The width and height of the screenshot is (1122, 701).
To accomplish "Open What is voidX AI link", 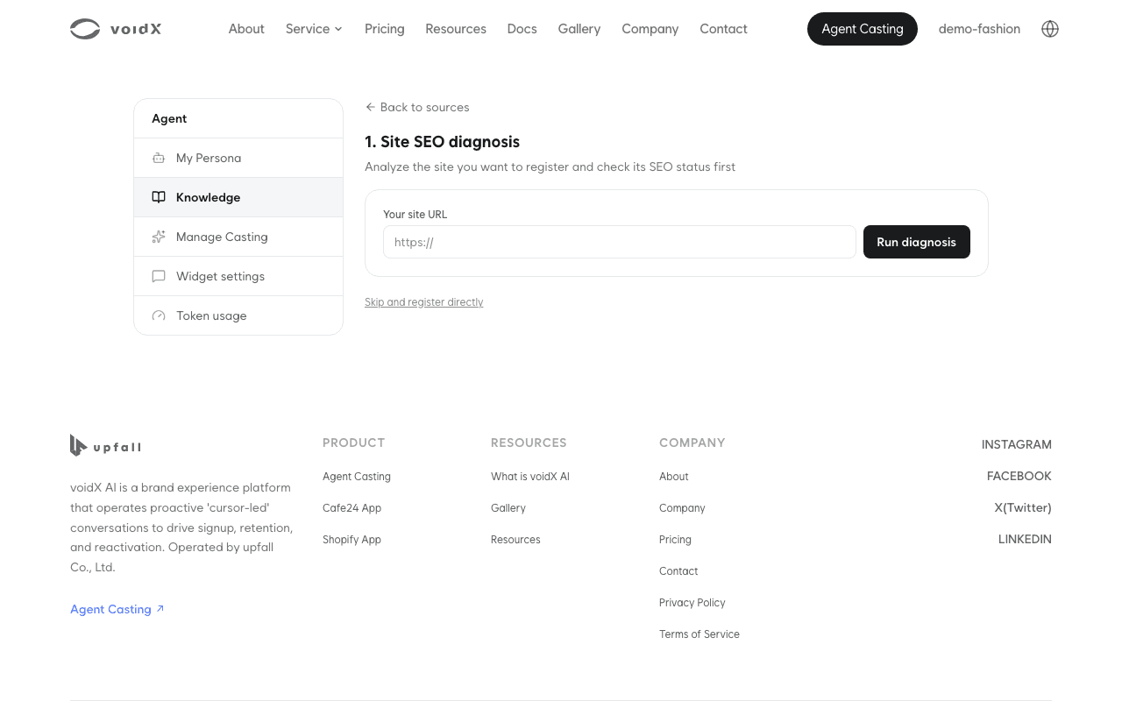I will [x=530, y=477].
